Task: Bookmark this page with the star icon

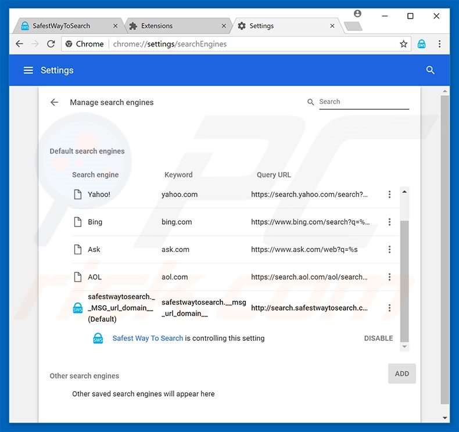Action: (403, 44)
